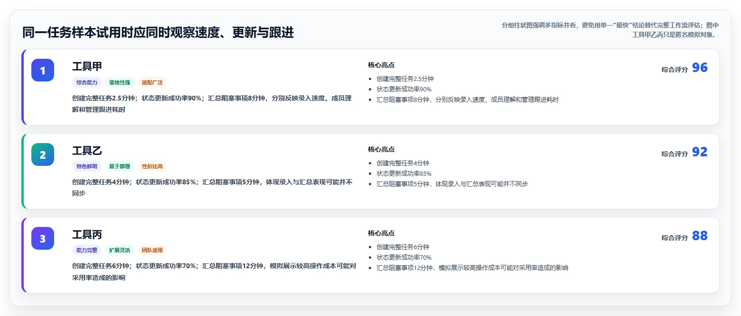Click bullet 状态更新成功率70%
741x316 pixels.
point(404,257)
